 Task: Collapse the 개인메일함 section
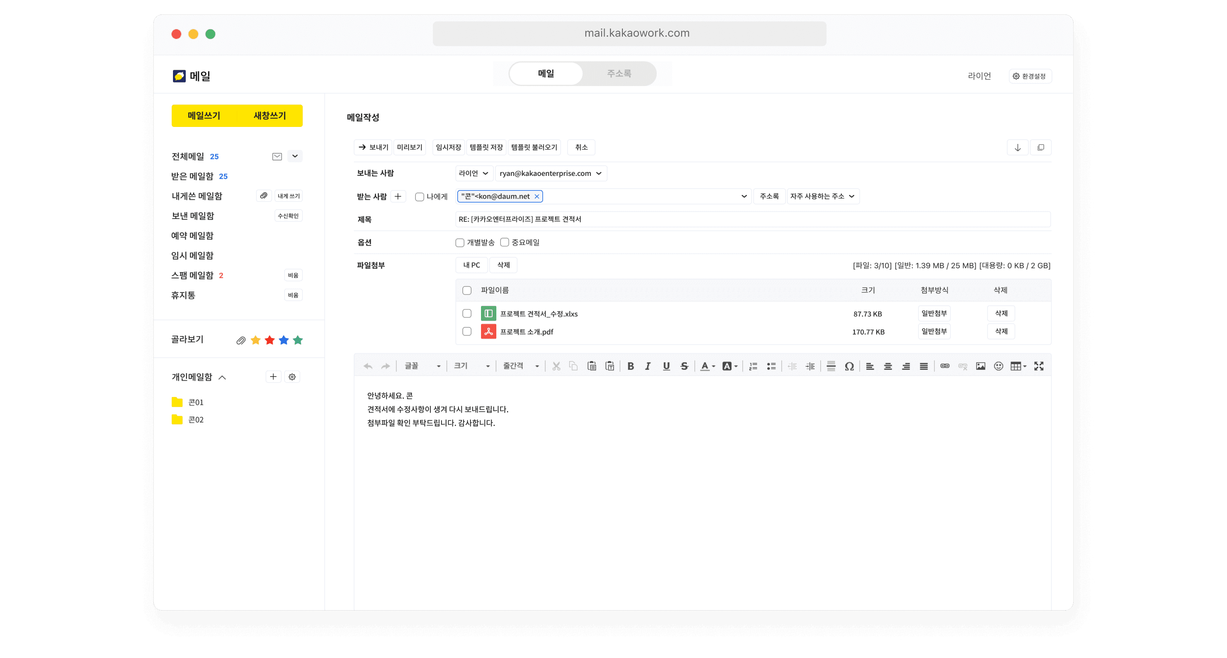pos(222,378)
